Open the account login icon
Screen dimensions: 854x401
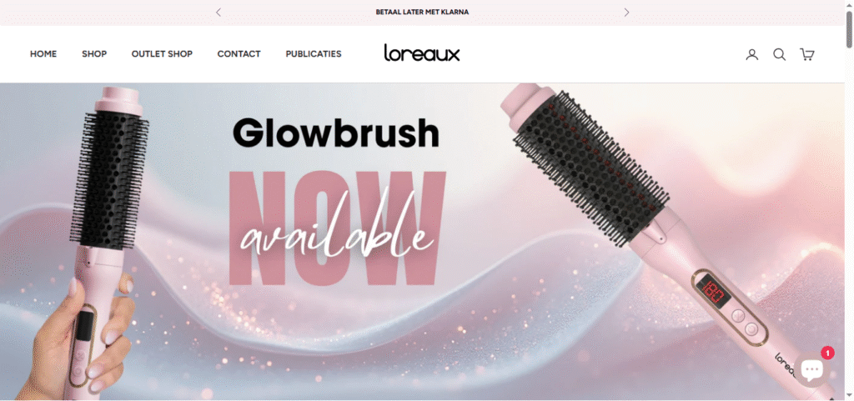[x=752, y=54]
